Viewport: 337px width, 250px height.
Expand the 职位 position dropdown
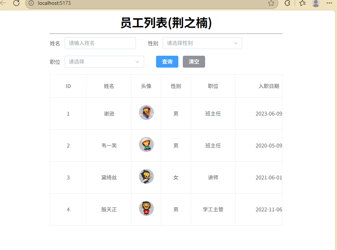pos(104,62)
